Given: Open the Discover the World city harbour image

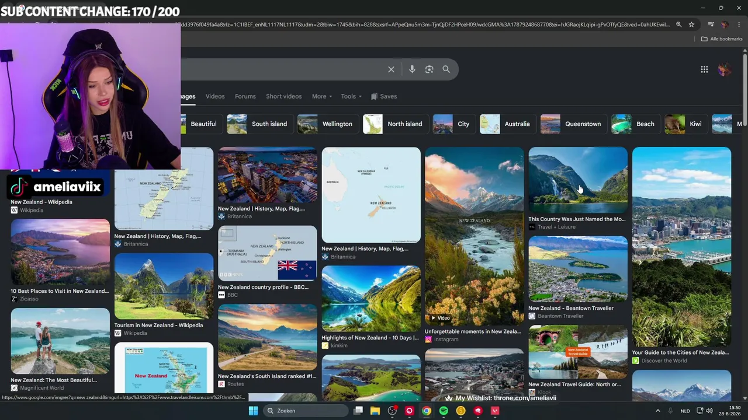Looking at the screenshot, I should [681, 247].
